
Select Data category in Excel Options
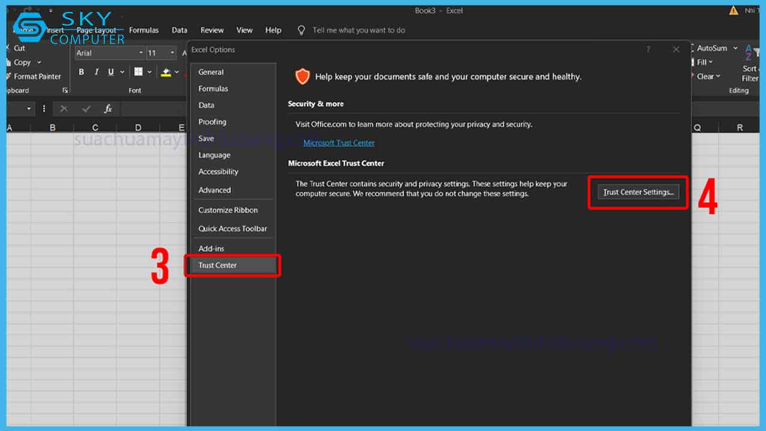point(233,105)
